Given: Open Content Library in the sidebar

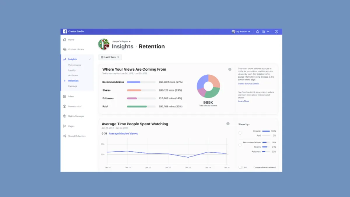Looking at the screenshot, I should pos(76,49).
